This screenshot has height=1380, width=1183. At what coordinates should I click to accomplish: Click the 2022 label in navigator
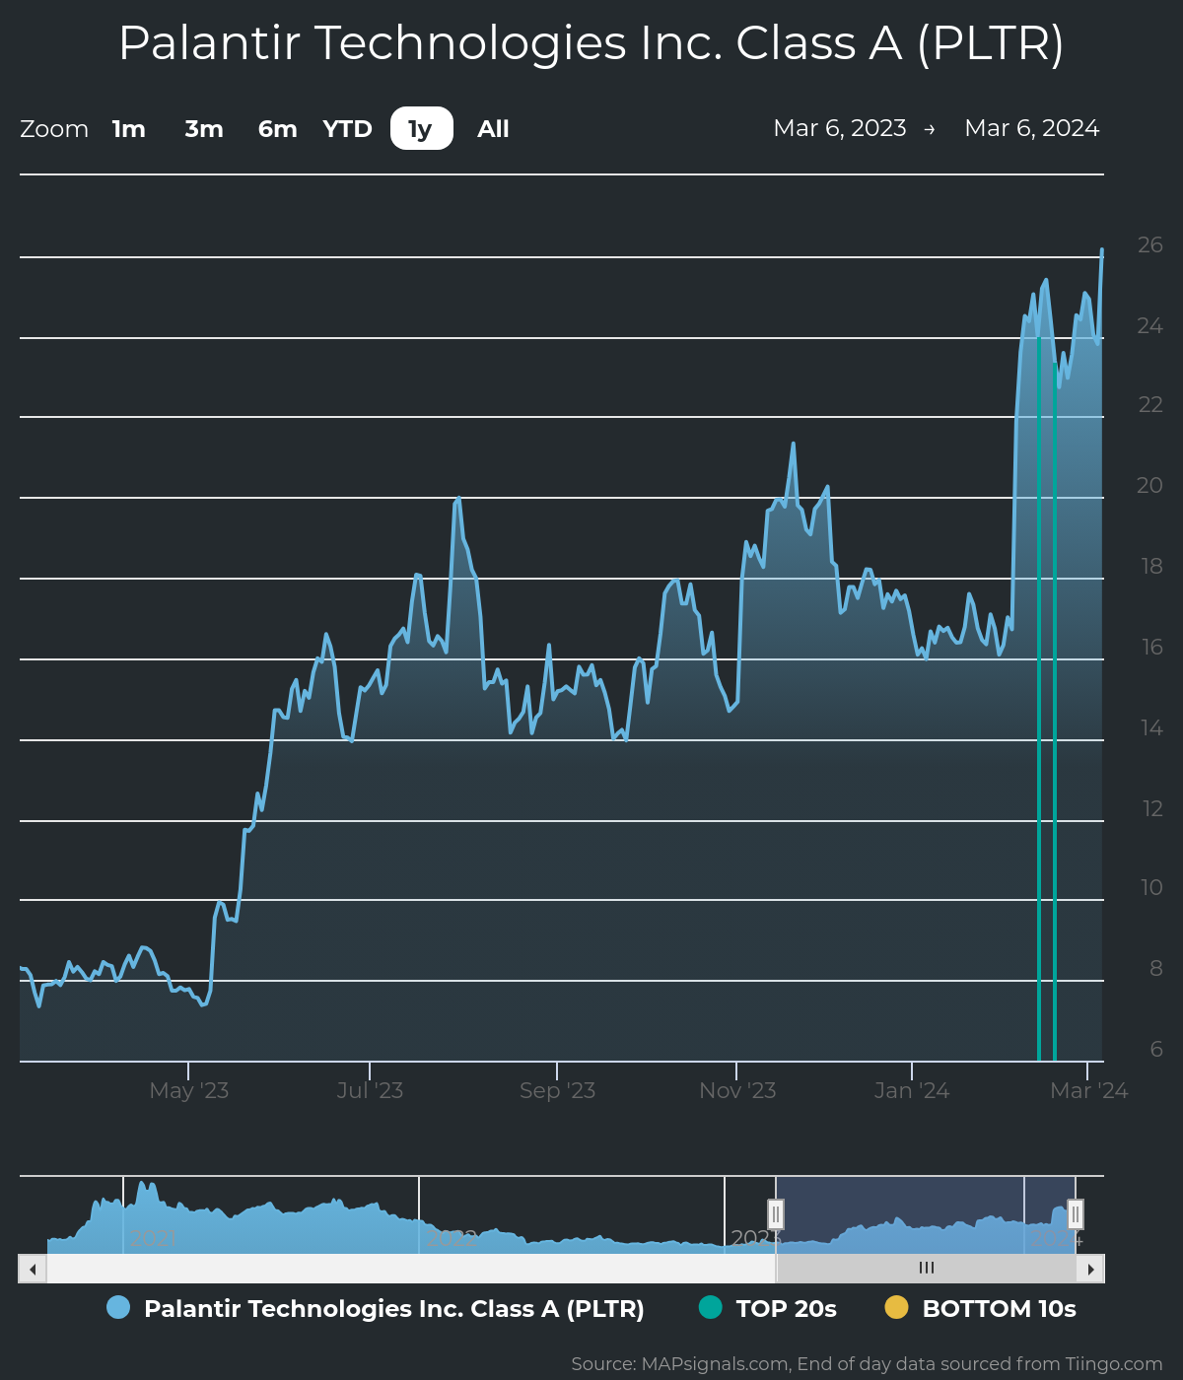coord(452,1238)
